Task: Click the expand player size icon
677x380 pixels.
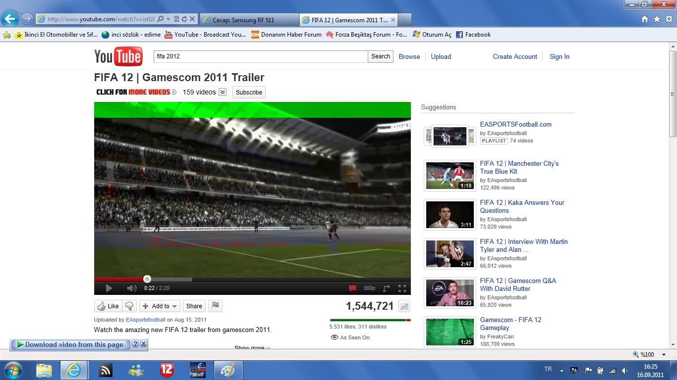Action: click(x=387, y=288)
